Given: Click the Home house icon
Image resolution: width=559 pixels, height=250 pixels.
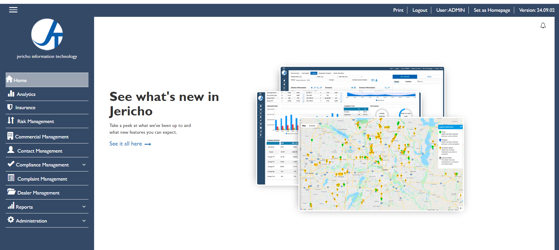Looking at the screenshot, I should (x=9, y=79).
